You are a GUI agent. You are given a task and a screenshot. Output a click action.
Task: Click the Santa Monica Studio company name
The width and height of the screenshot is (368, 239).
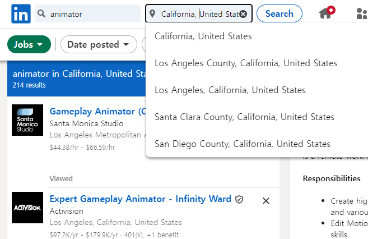tap(86, 123)
